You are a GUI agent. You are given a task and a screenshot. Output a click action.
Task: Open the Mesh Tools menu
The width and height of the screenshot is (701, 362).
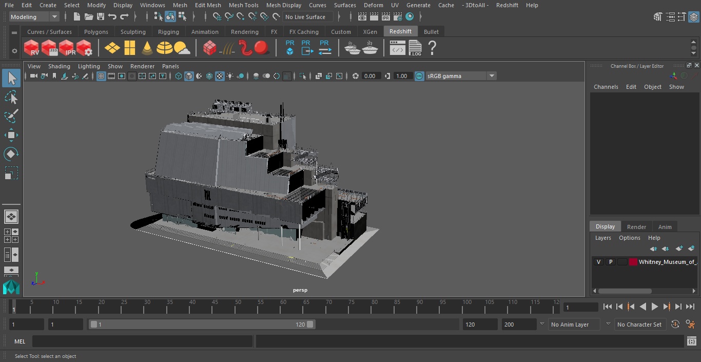[243, 5]
